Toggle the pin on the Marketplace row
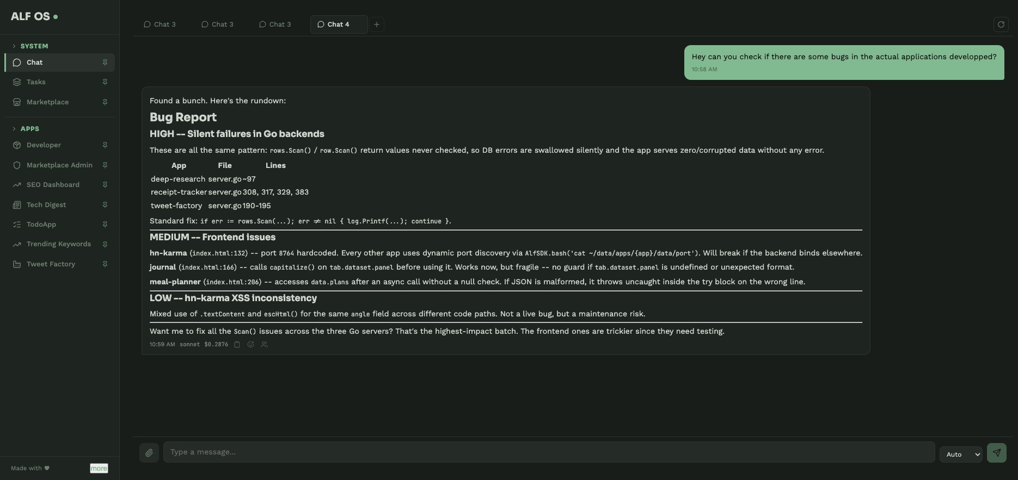This screenshot has width=1018, height=480. pyautogui.click(x=105, y=102)
